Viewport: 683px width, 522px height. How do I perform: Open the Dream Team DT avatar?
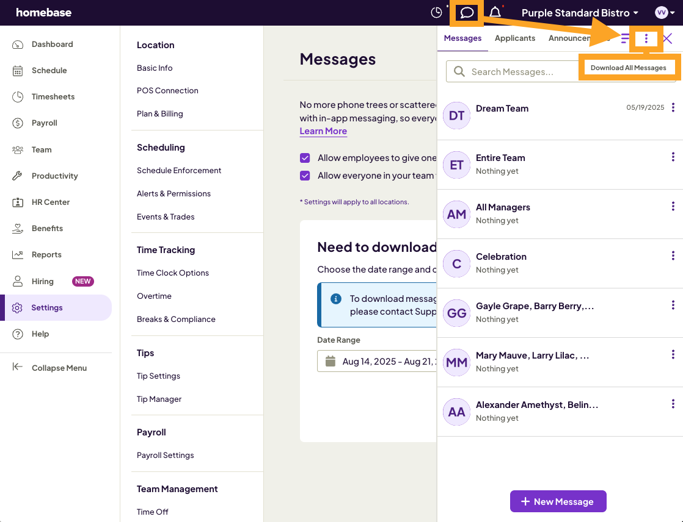pos(456,116)
